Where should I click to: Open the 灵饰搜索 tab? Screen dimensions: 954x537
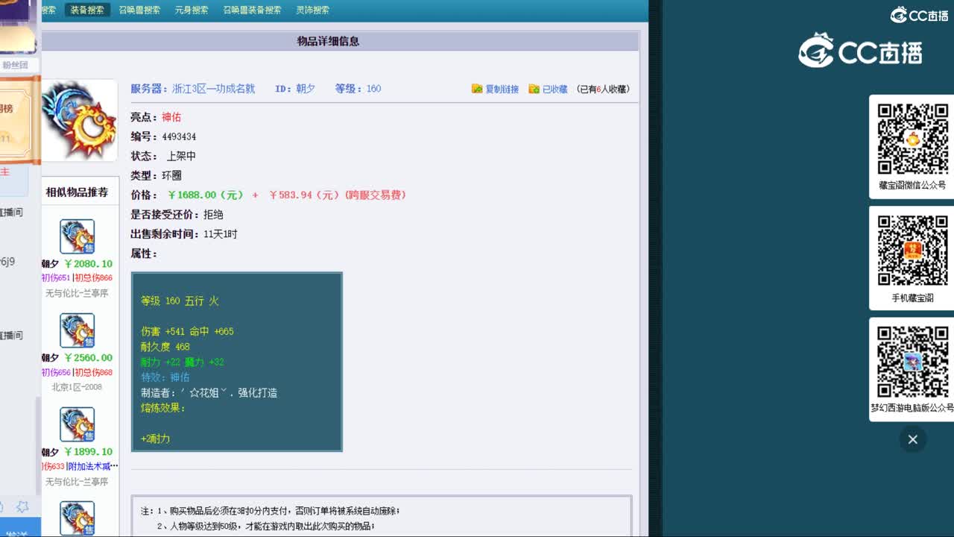coord(313,10)
